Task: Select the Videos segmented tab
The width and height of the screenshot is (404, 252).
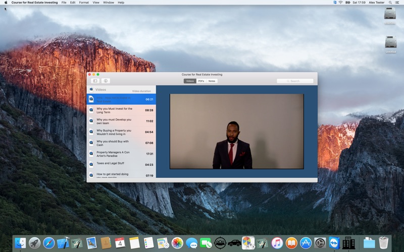Action: pyautogui.click(x=190, y=81)
